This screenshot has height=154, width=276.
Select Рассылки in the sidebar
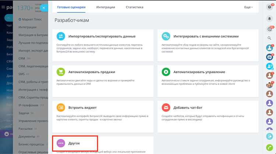point(25,129)
